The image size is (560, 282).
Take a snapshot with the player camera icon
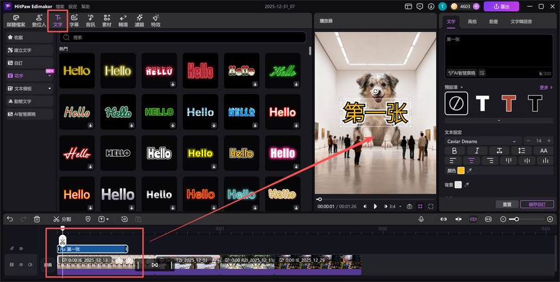click(410, 206)
